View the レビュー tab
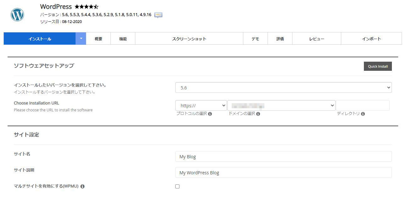This screenshot has height=202, width=407. [317, 39]
